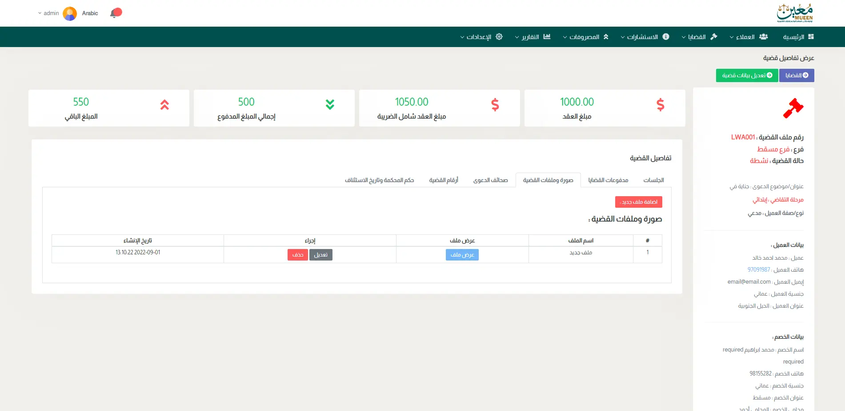
Task: Click the blue عرض ملف button
Action: pyautogui.click(x=462, y=255)
